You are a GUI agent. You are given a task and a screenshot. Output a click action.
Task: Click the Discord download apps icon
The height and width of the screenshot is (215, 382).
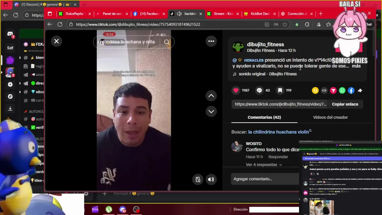10,109
